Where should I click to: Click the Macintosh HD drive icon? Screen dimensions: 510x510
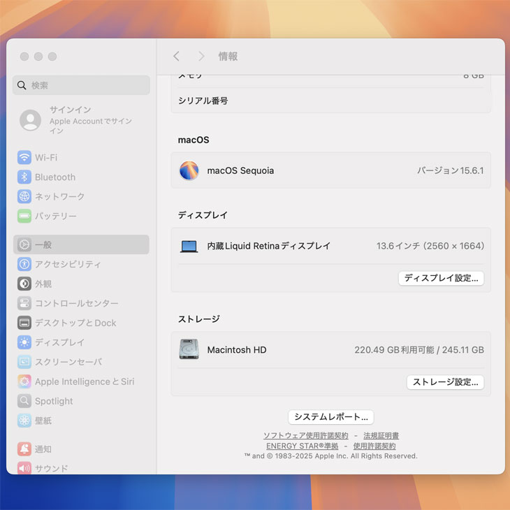click(189, 349)
